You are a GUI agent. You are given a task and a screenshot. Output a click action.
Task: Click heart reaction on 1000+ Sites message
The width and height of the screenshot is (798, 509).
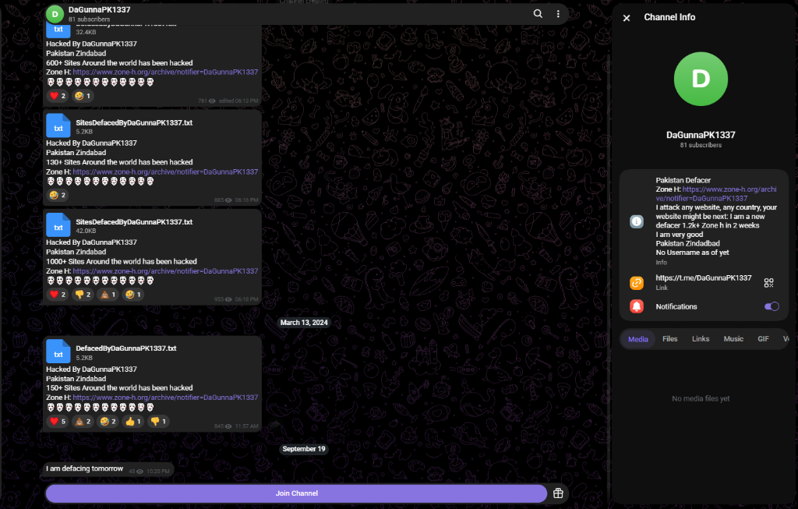click(58, 294)
